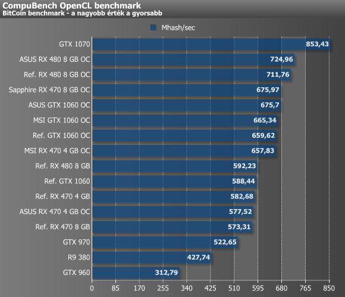
Task: Select the MSI RX 470 4 GB OC label
Action: (57, 151)
